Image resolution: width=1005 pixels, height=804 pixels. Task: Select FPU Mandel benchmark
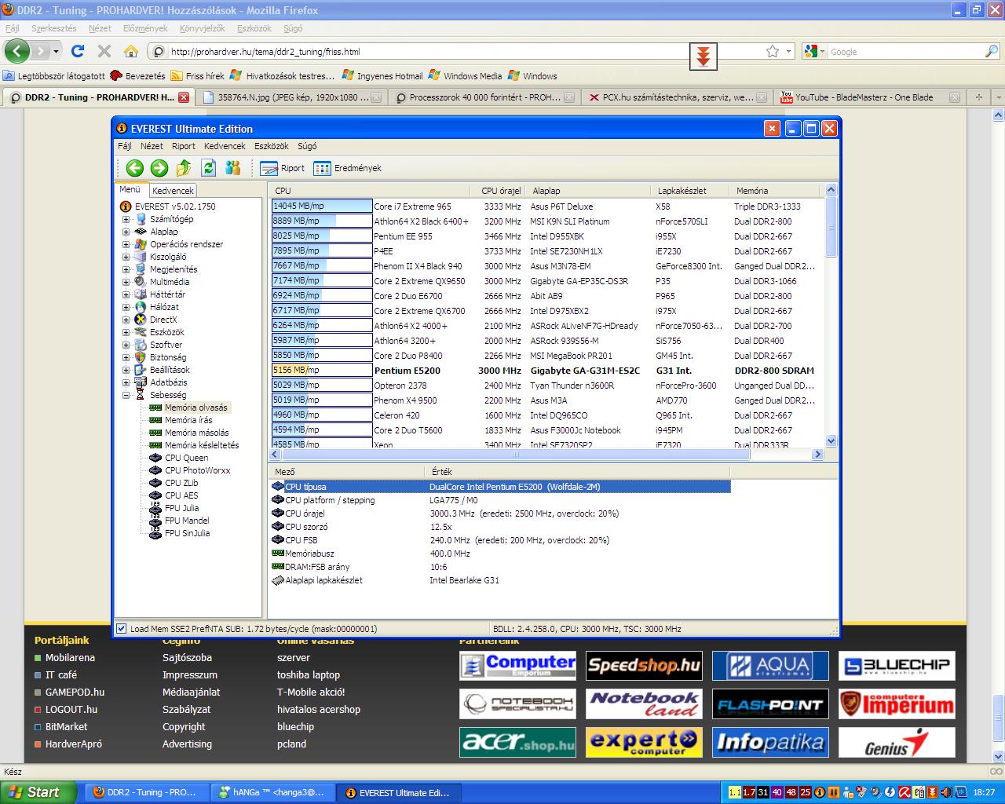(x=187, y=521)
